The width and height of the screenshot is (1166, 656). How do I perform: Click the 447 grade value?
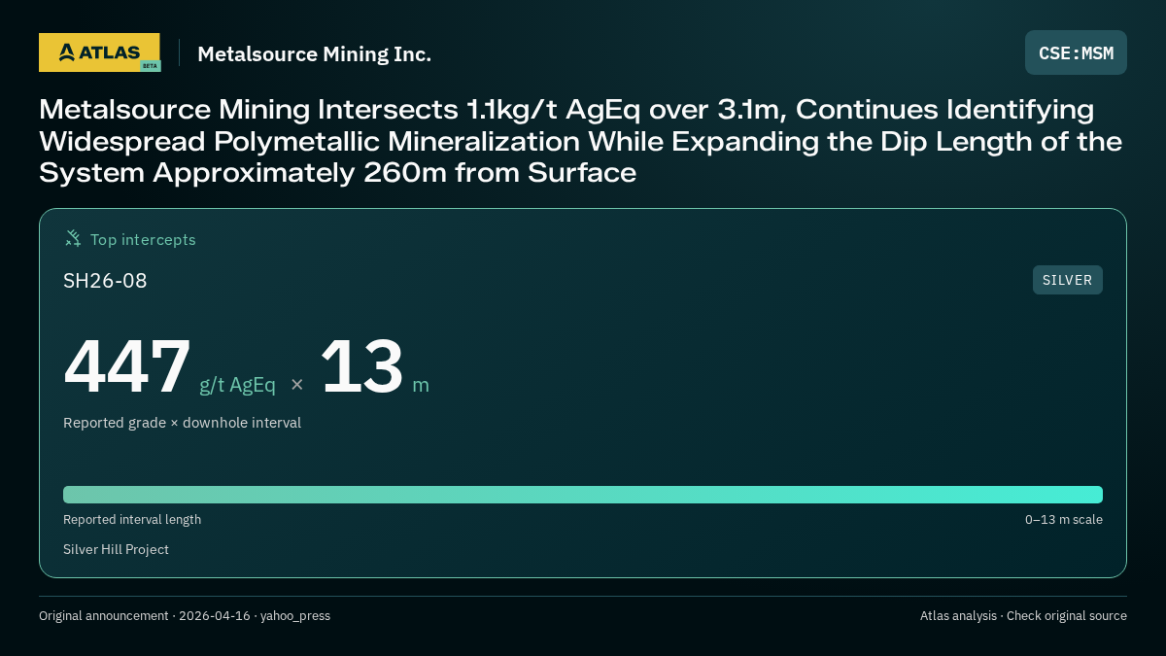coord(127,366)
